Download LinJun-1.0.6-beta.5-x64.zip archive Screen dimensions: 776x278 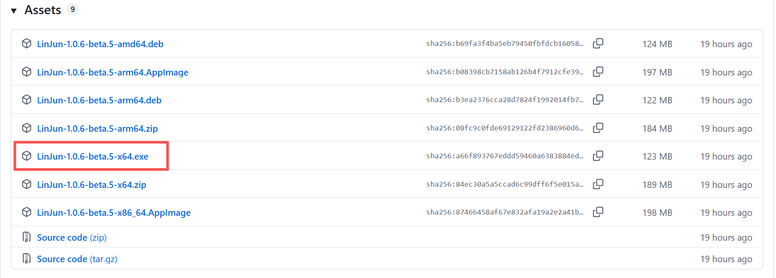(92, 185)
